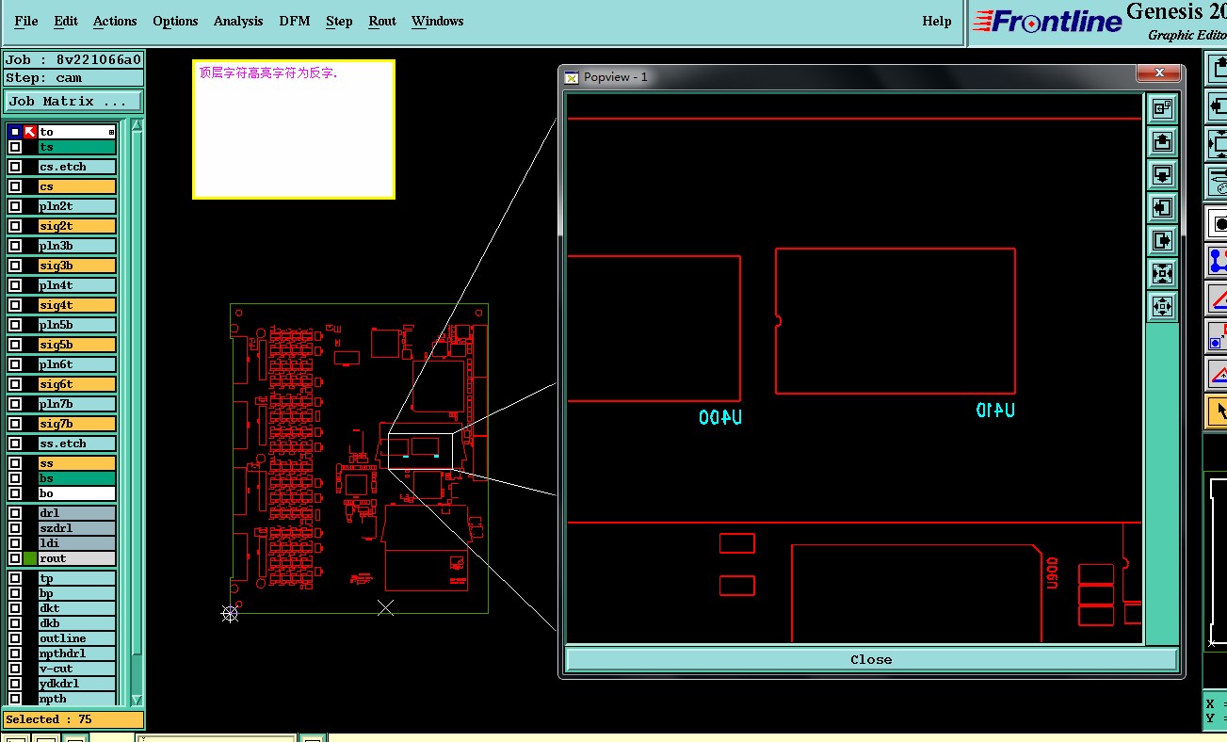Select layer name pln3b
Screen dimensions: 1227x742
76,246
